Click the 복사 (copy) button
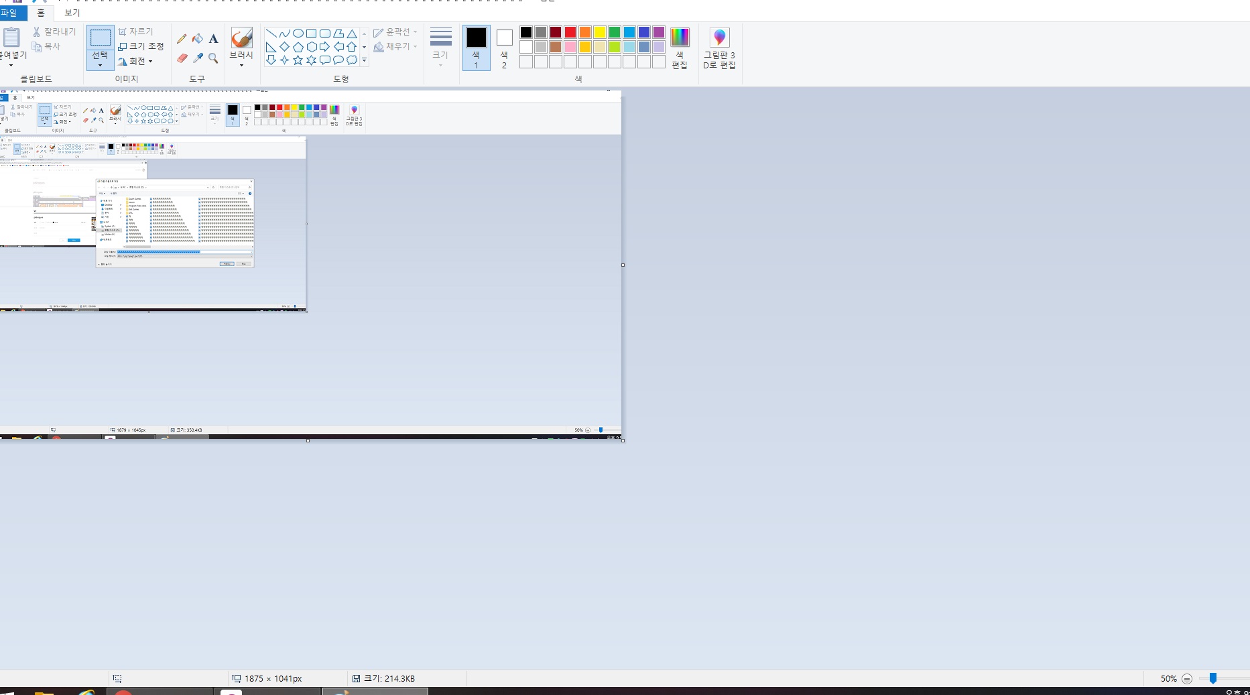This screenshot has width=1250, height=695. [x=46, y=46]
